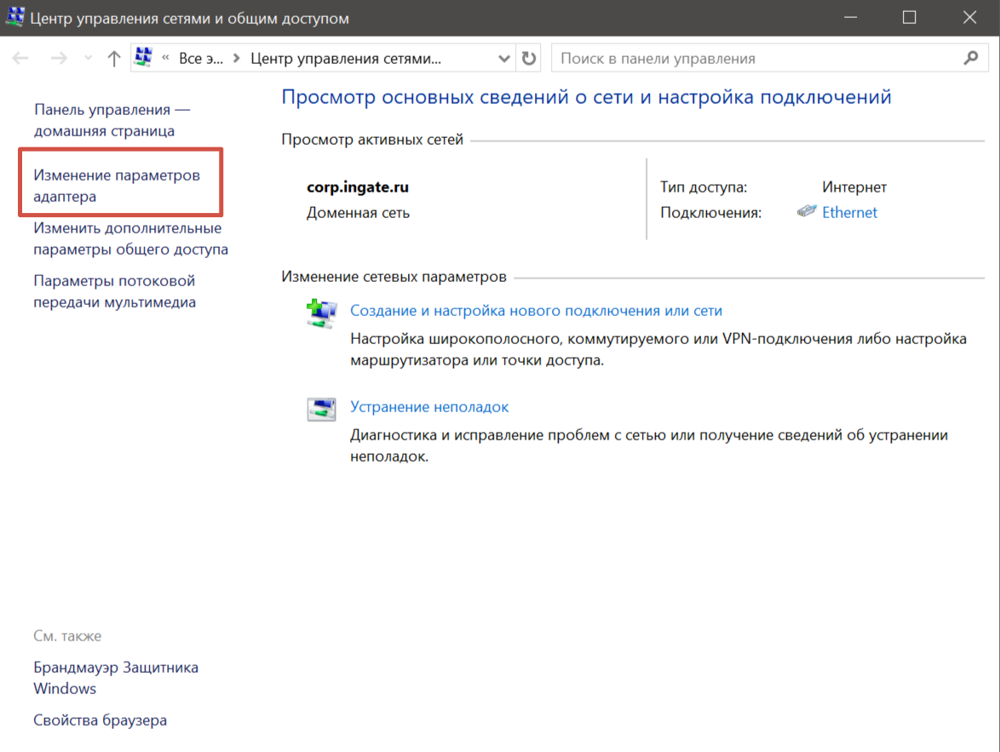Screen dimensions: 1000x752
Task: Open recent locations dropdown arrow
Action: coord(88,59)
